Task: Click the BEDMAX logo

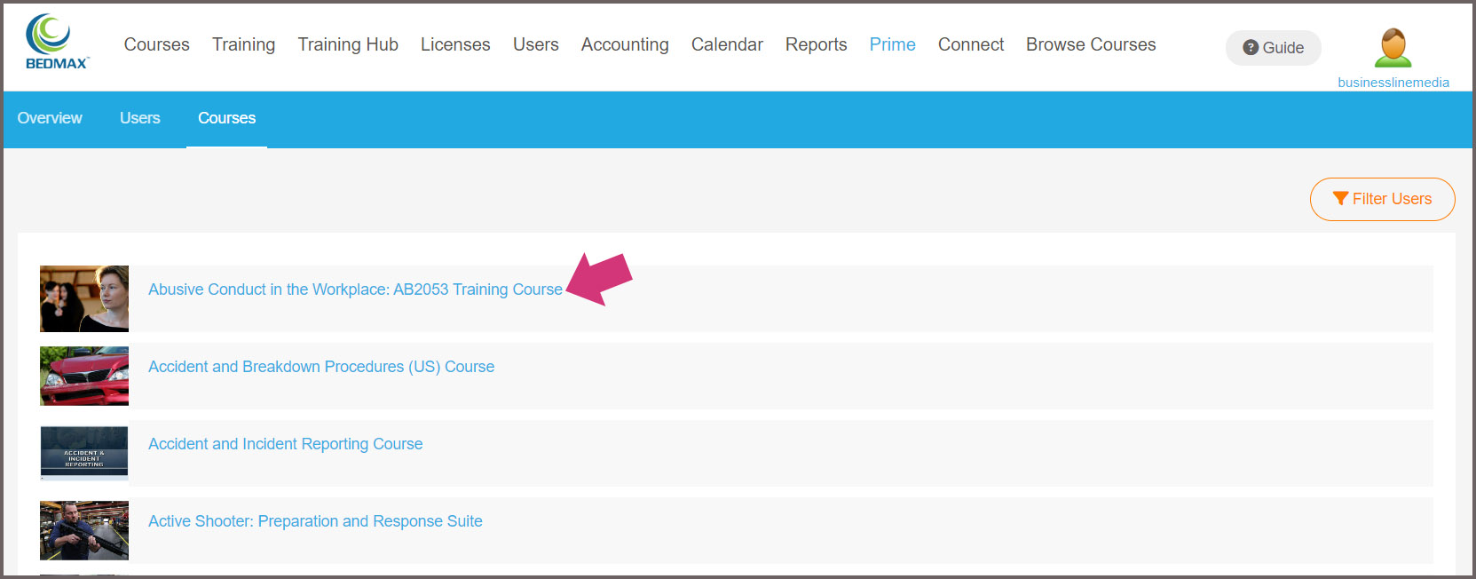Action: coord(57,42)
